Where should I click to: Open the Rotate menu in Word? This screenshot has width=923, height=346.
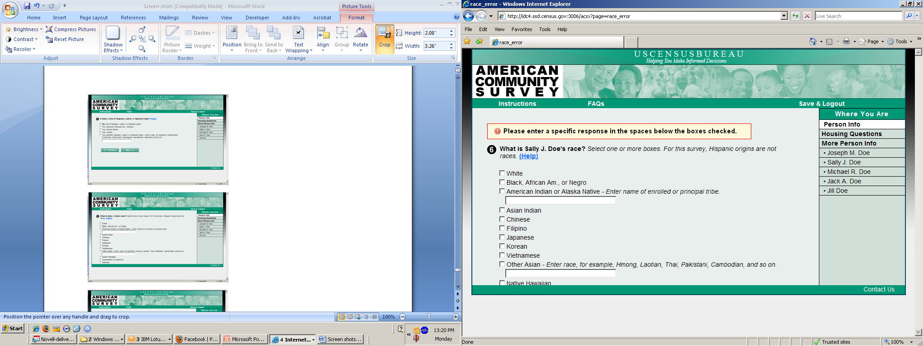[x=361, y=38]
